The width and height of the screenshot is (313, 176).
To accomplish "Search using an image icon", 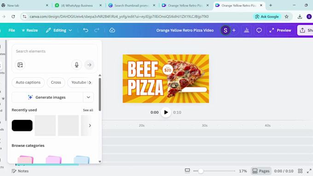I will [x=20, y=65].
